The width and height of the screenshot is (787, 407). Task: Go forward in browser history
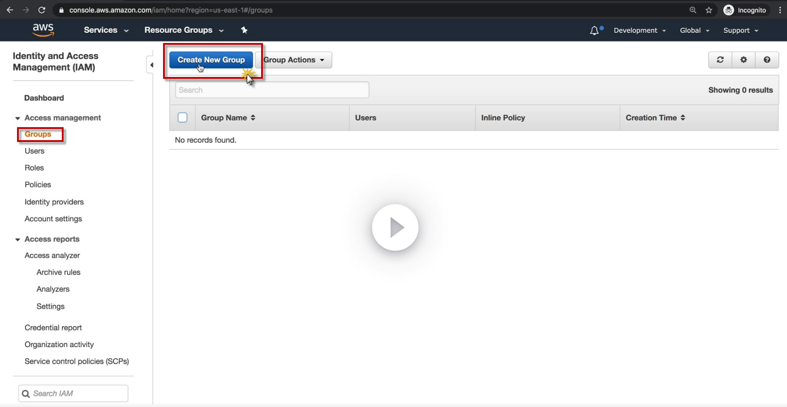[26, 10]
